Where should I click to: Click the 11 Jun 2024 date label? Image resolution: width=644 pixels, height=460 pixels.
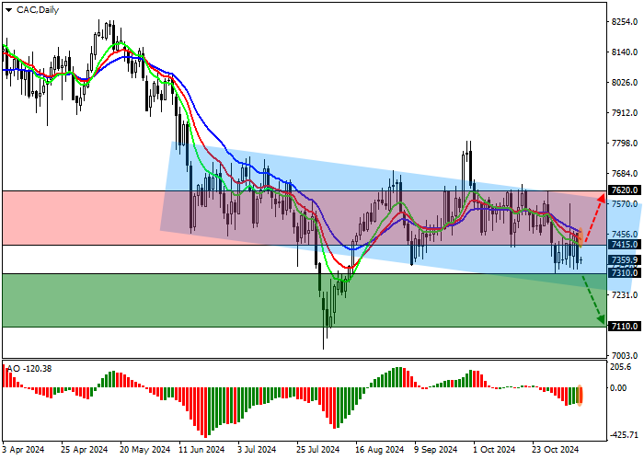tap(201, 450)
